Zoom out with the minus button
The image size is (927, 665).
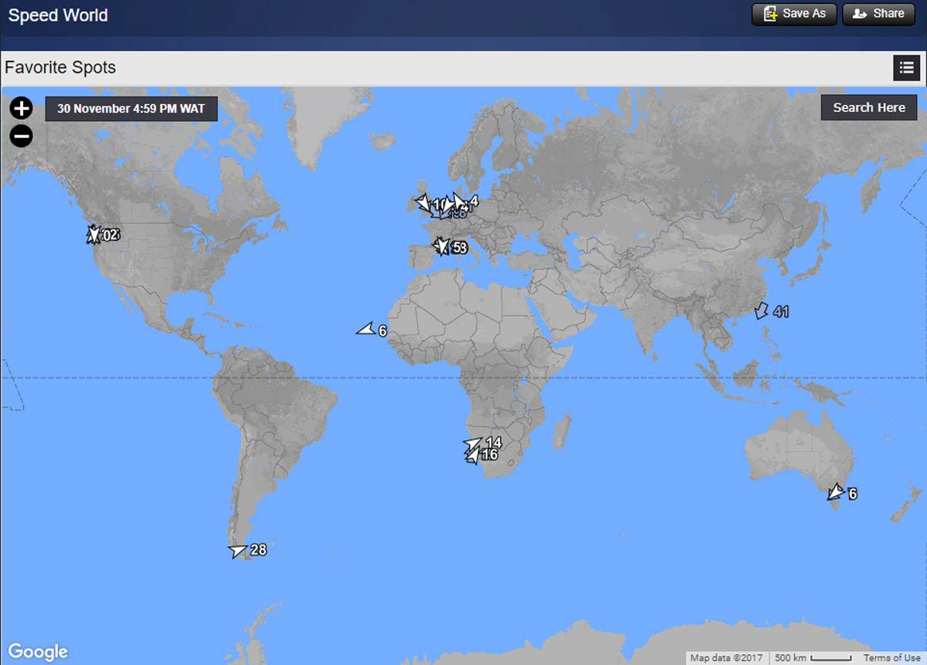pos(21,137)
